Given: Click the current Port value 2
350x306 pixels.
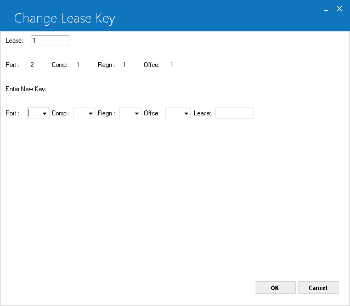Looking at the screenshot, I should tap(32, 65).
